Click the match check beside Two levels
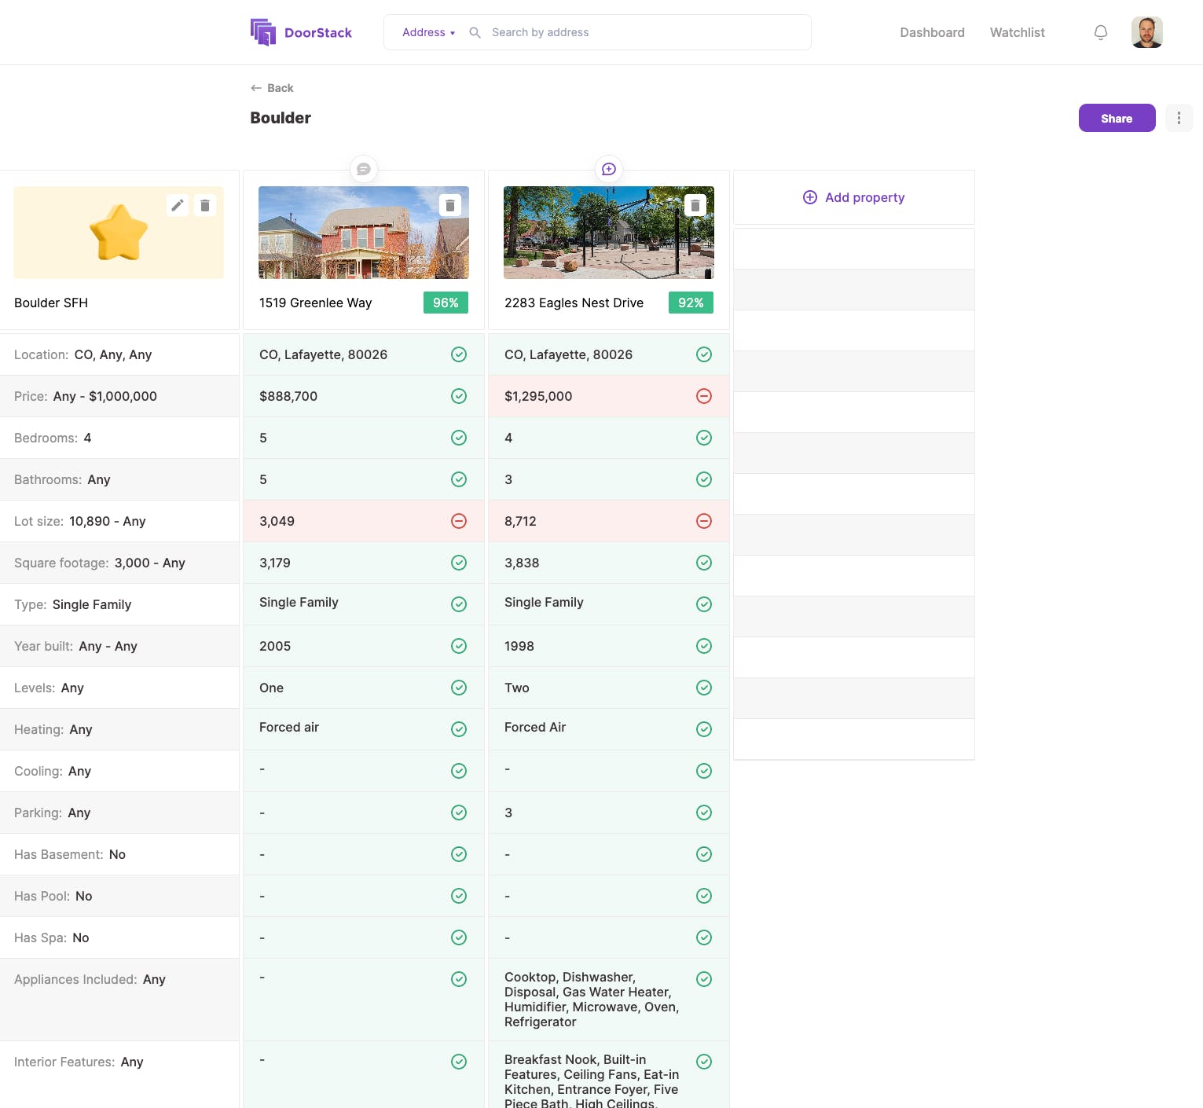The image size is (1203, 1108). pyautogui.click(x=704, y=688)
